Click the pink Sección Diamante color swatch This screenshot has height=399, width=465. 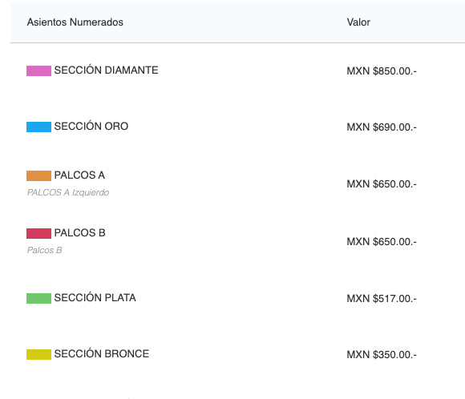pyautogui.click(x=38, y=71)
